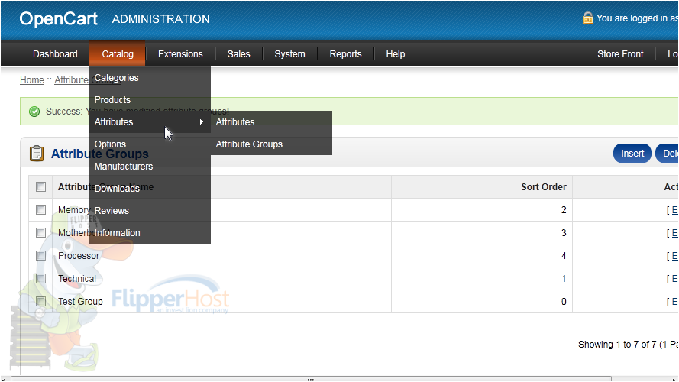Select Options in Catalog dropdown
Screen dimensions: 679x382
[150, 144]
